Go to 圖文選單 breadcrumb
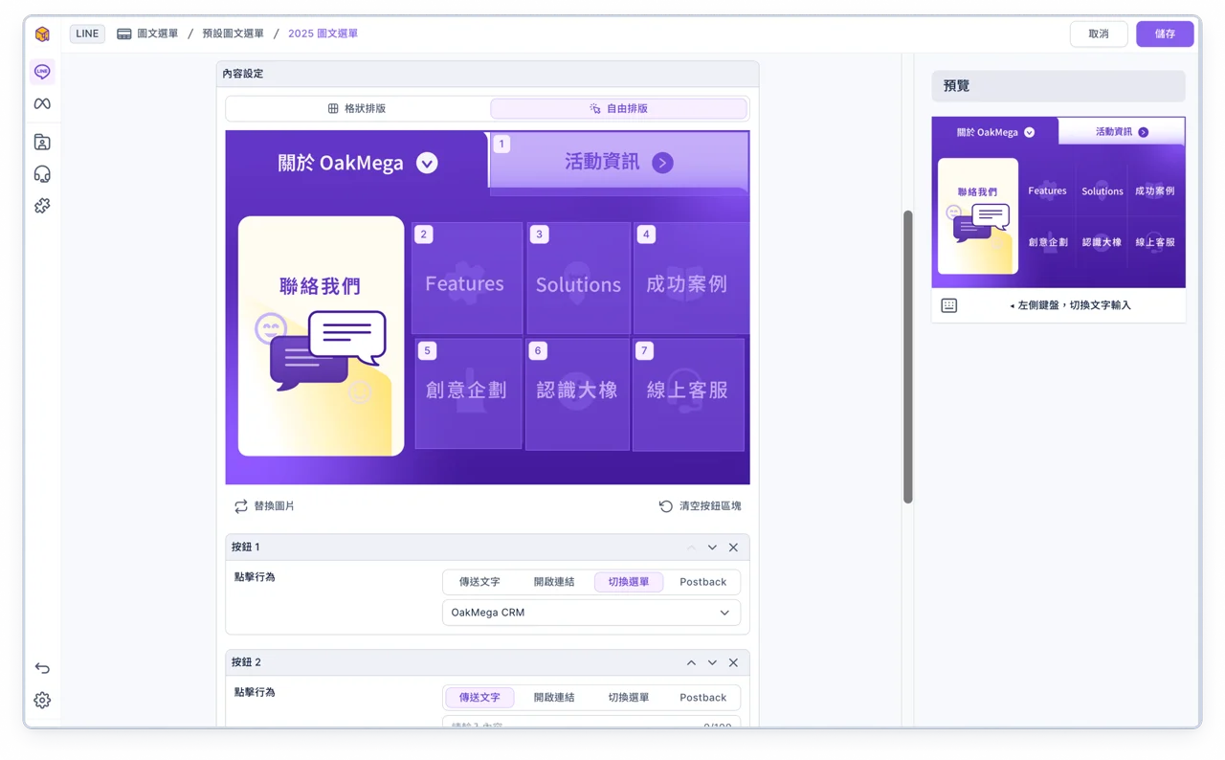The height and width of the screenshot is (760, 1225). (x=147, y=34)
